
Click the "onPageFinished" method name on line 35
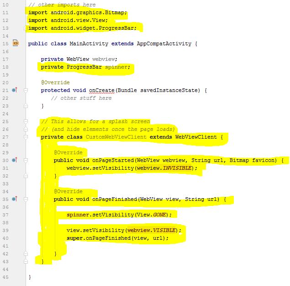[115, 199]
